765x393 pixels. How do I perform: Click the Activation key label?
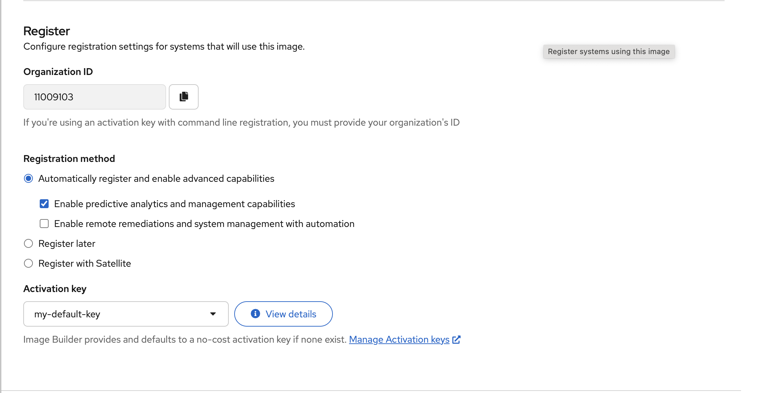[55, 289]
